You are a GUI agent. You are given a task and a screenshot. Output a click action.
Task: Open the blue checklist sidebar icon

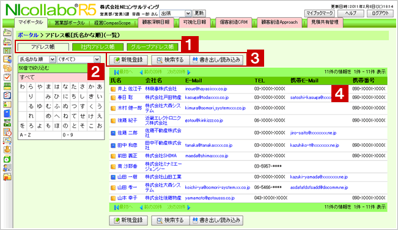(7, 95)
